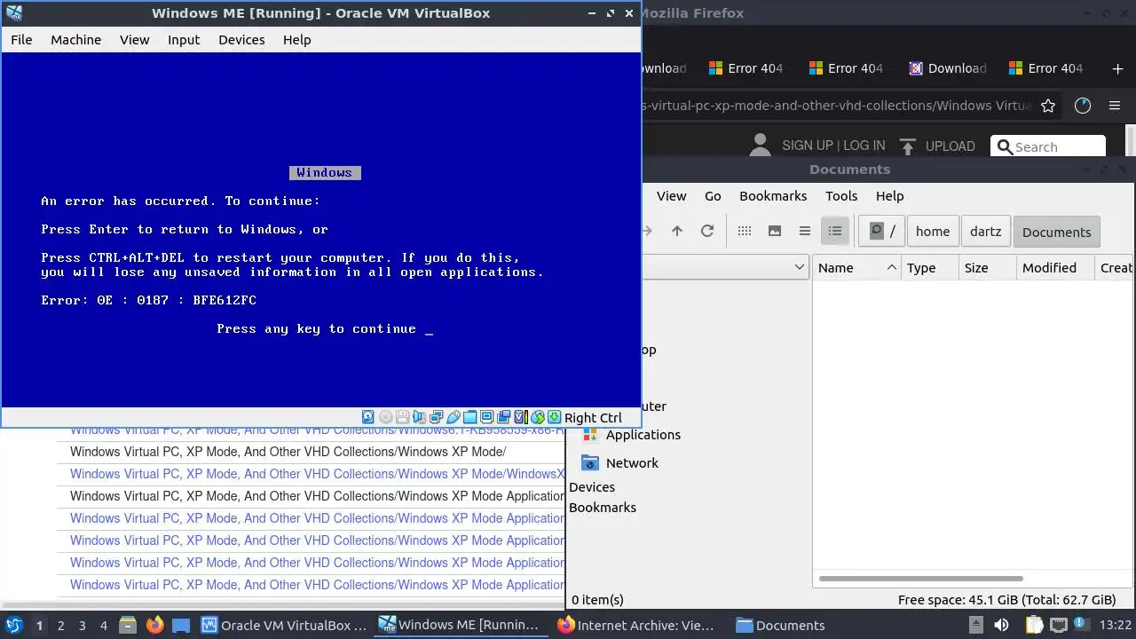Switch to workspace 3 in the taskbar pager
This screenshot has width=1136, height=639.
(x=82, y=626)
